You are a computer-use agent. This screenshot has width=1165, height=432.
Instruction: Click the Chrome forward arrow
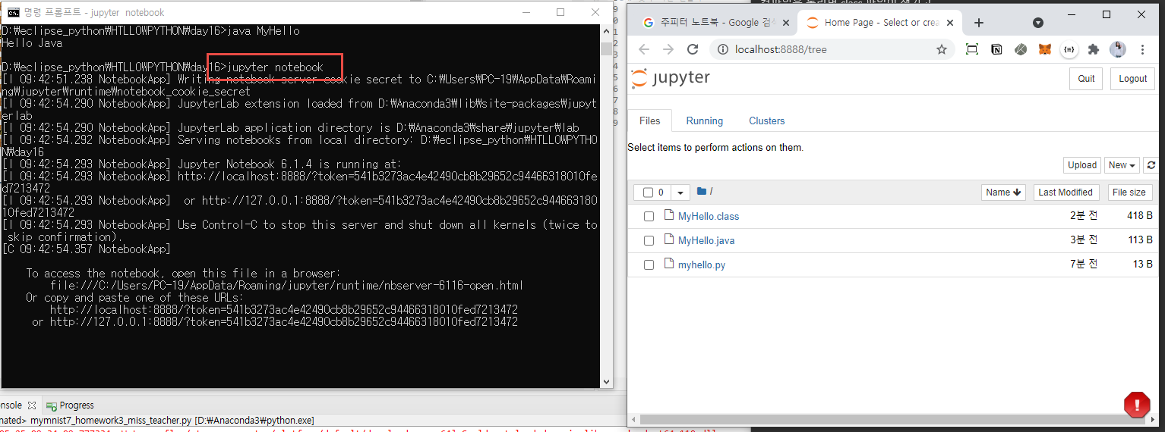click(668, 49)
